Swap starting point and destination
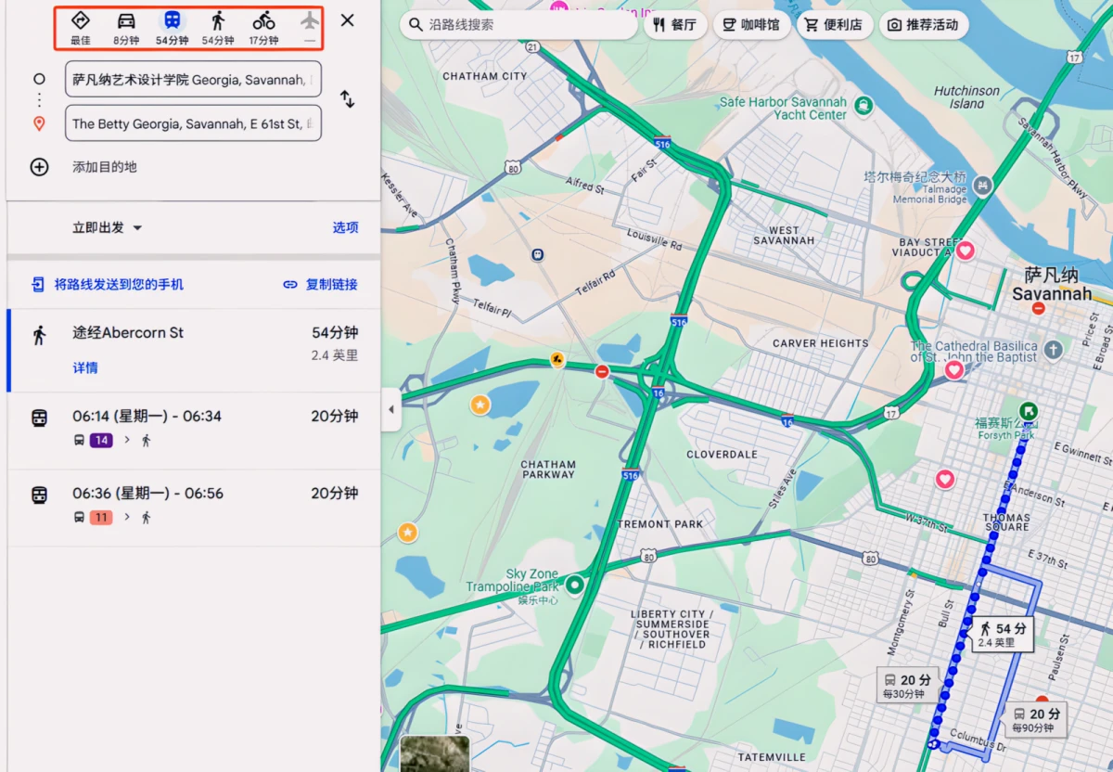The height and width of the screenshot is (772, 1113). point(347,99)
